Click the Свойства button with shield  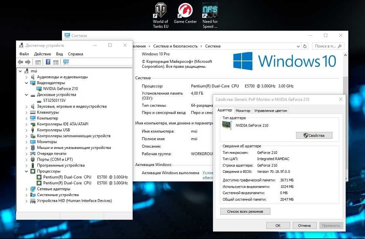[x=314, y=136]
